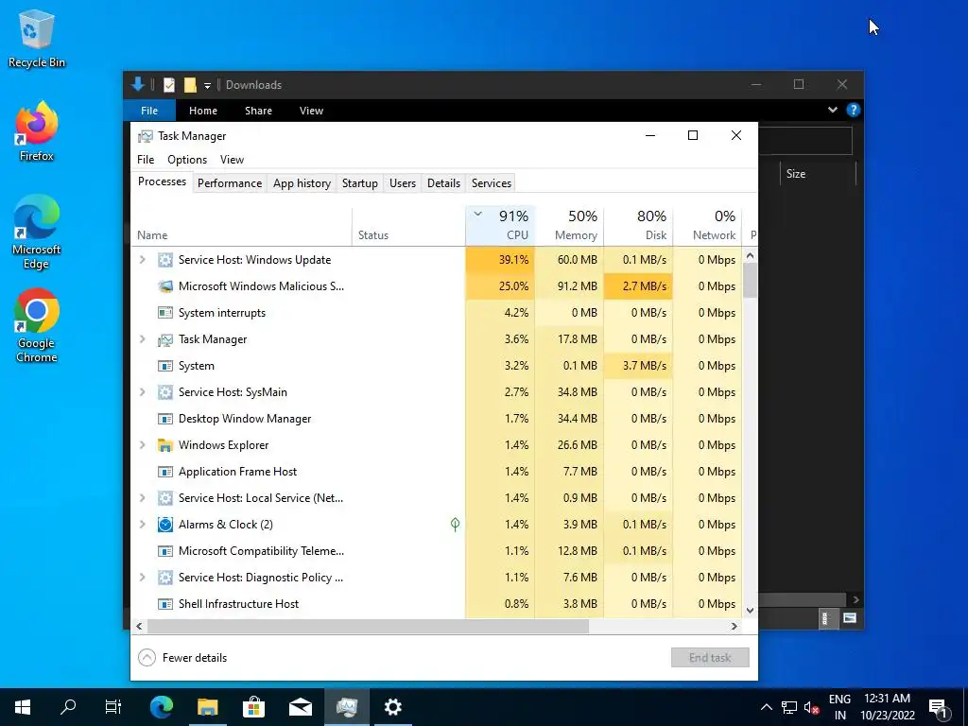Viewport: 968px width, 726px height.
Task: Click Fewer details button
Action: coord(182,658)
